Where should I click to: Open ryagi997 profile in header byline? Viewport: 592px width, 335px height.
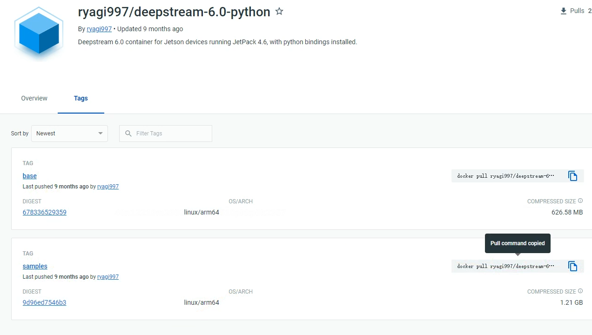pos(99,29)
